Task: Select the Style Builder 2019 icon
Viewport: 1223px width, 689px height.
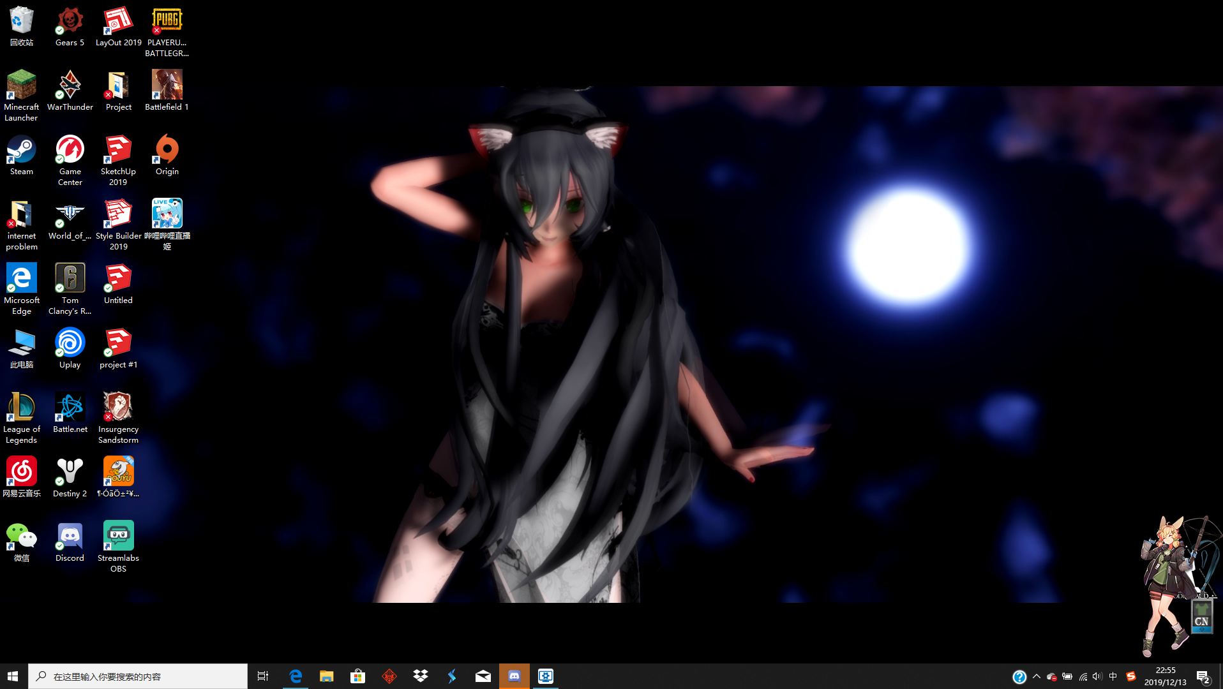Action: [x=118, y=225]
